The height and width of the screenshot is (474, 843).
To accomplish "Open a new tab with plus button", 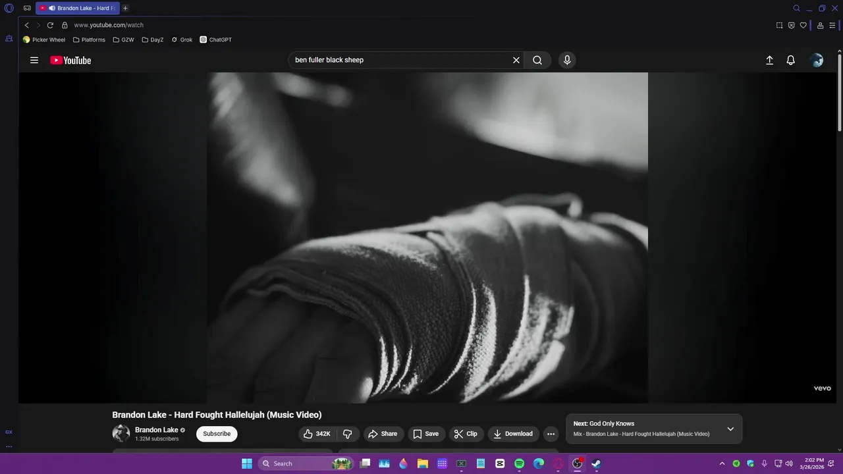I will 125,8.
